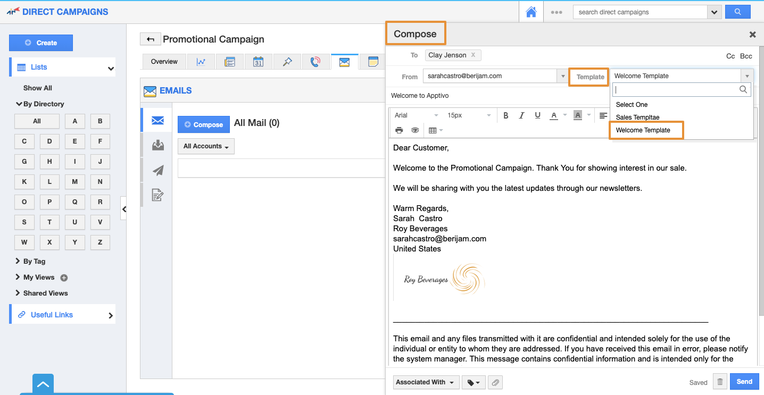Image resolution: width=764 pixels, height=395 pixels.
Task: Open the Arial font family dropdown
Action: pos(416,115)
